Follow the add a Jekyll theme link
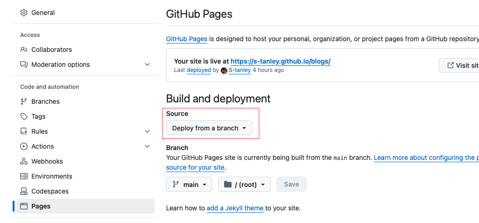 click(235, 208)
